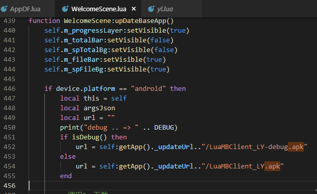Screen dimensions: 317x194
Task: Click the Lua file icon on AppDF.lua tab
Action: (4, 9)
